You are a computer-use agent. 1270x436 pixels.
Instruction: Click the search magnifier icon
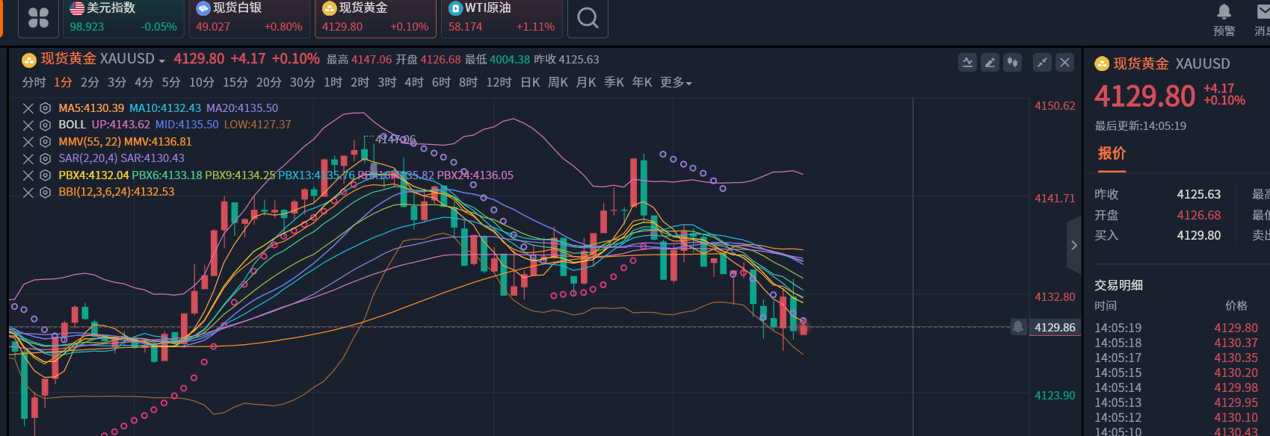tap(588, 18)
